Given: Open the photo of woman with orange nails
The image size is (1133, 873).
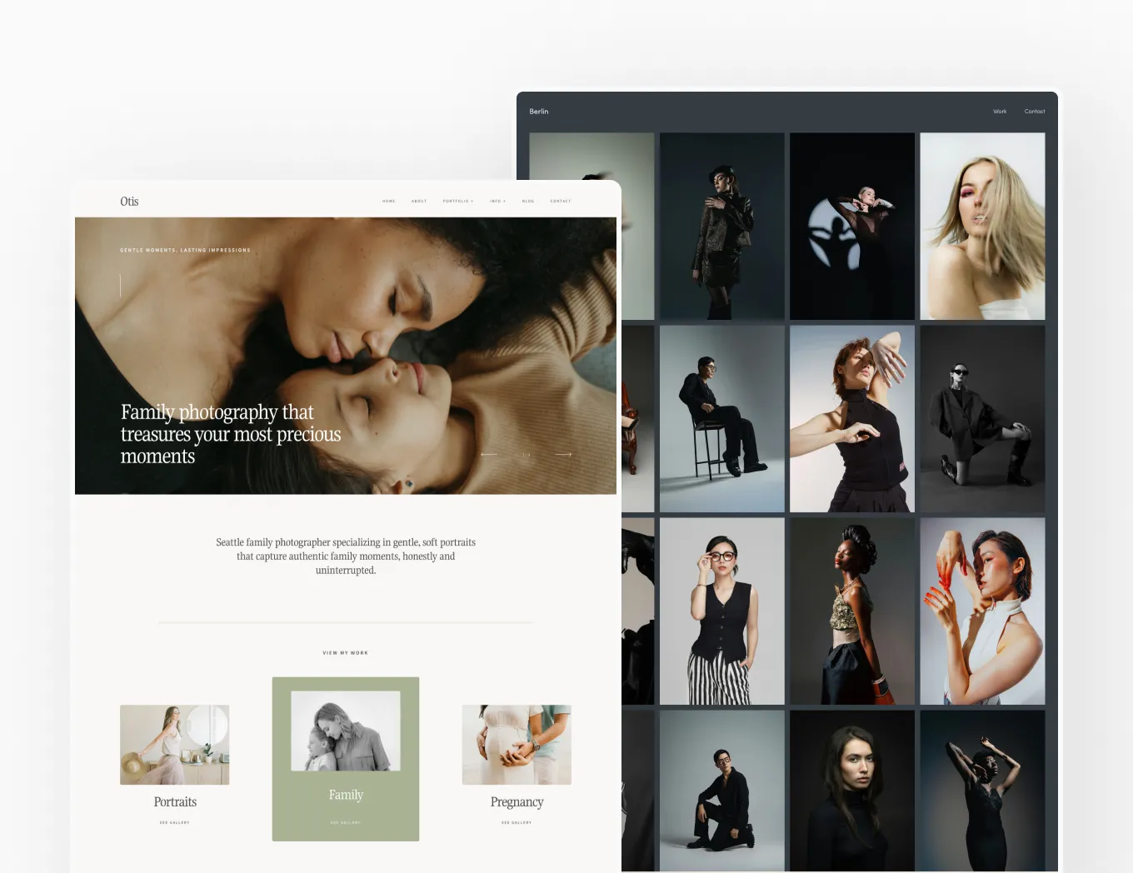Looking at the screenshot, I should pos(982,611).
